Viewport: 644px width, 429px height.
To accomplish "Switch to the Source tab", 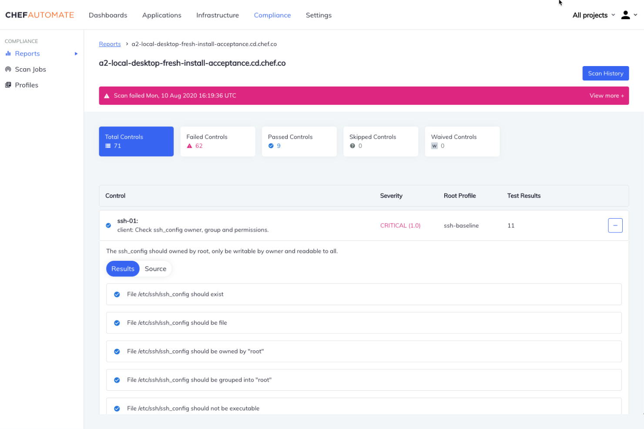I will (155, 269).
